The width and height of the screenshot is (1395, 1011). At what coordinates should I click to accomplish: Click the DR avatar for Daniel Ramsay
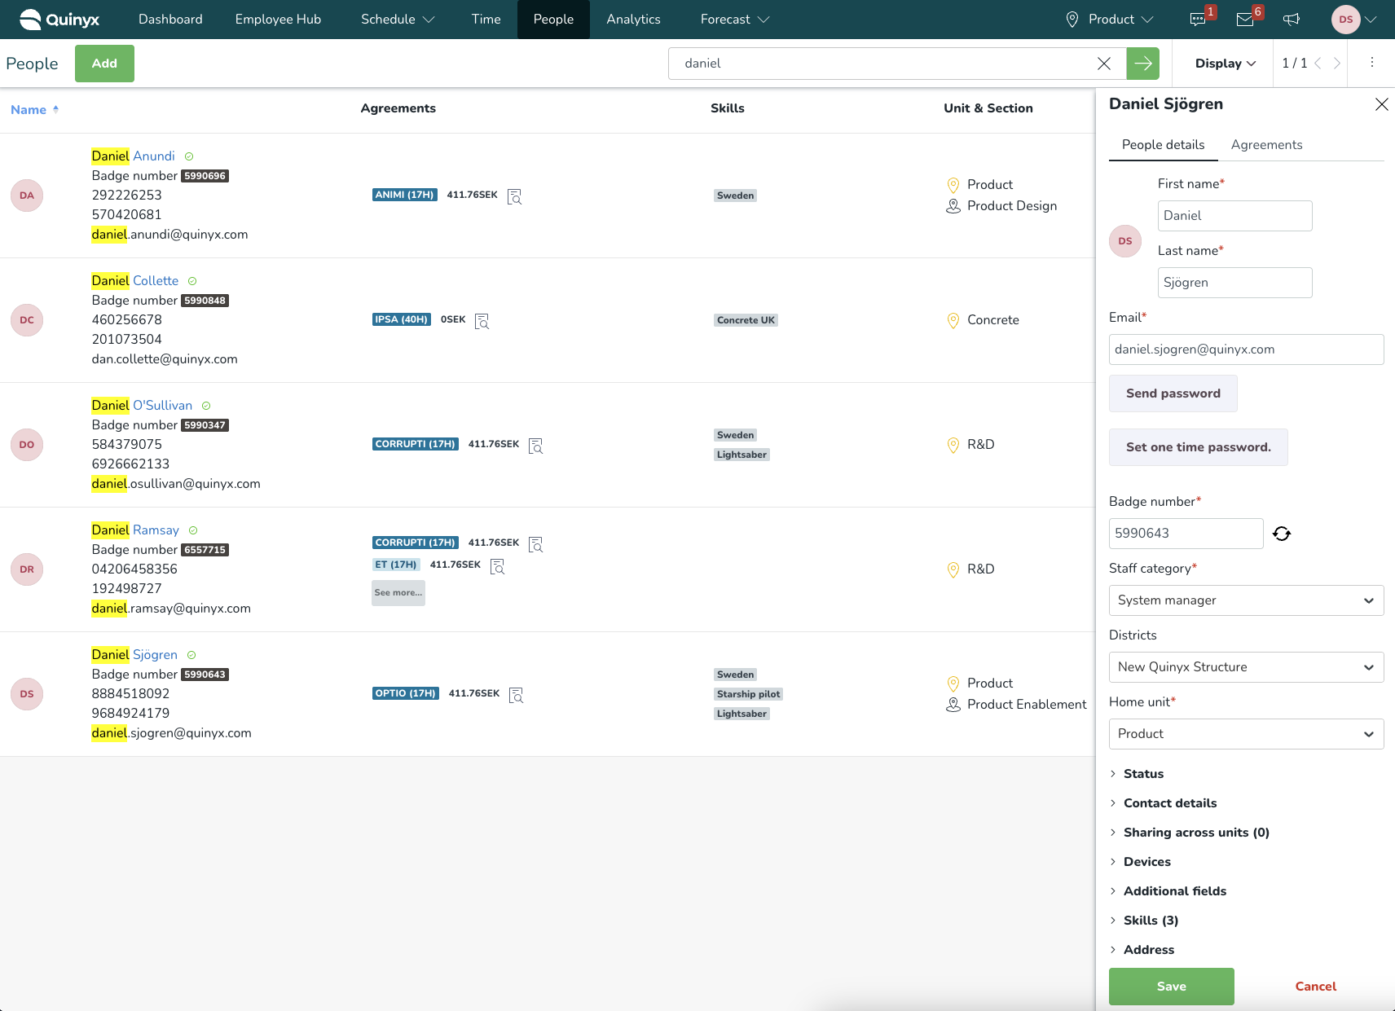point(27,569)
